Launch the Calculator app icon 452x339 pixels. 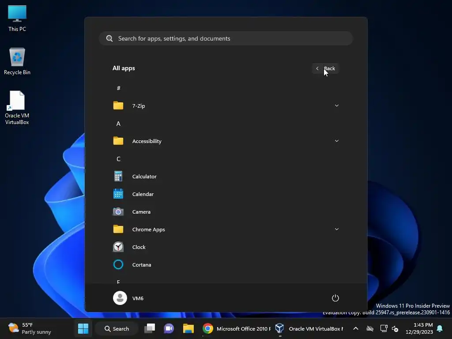coord(118,176)
